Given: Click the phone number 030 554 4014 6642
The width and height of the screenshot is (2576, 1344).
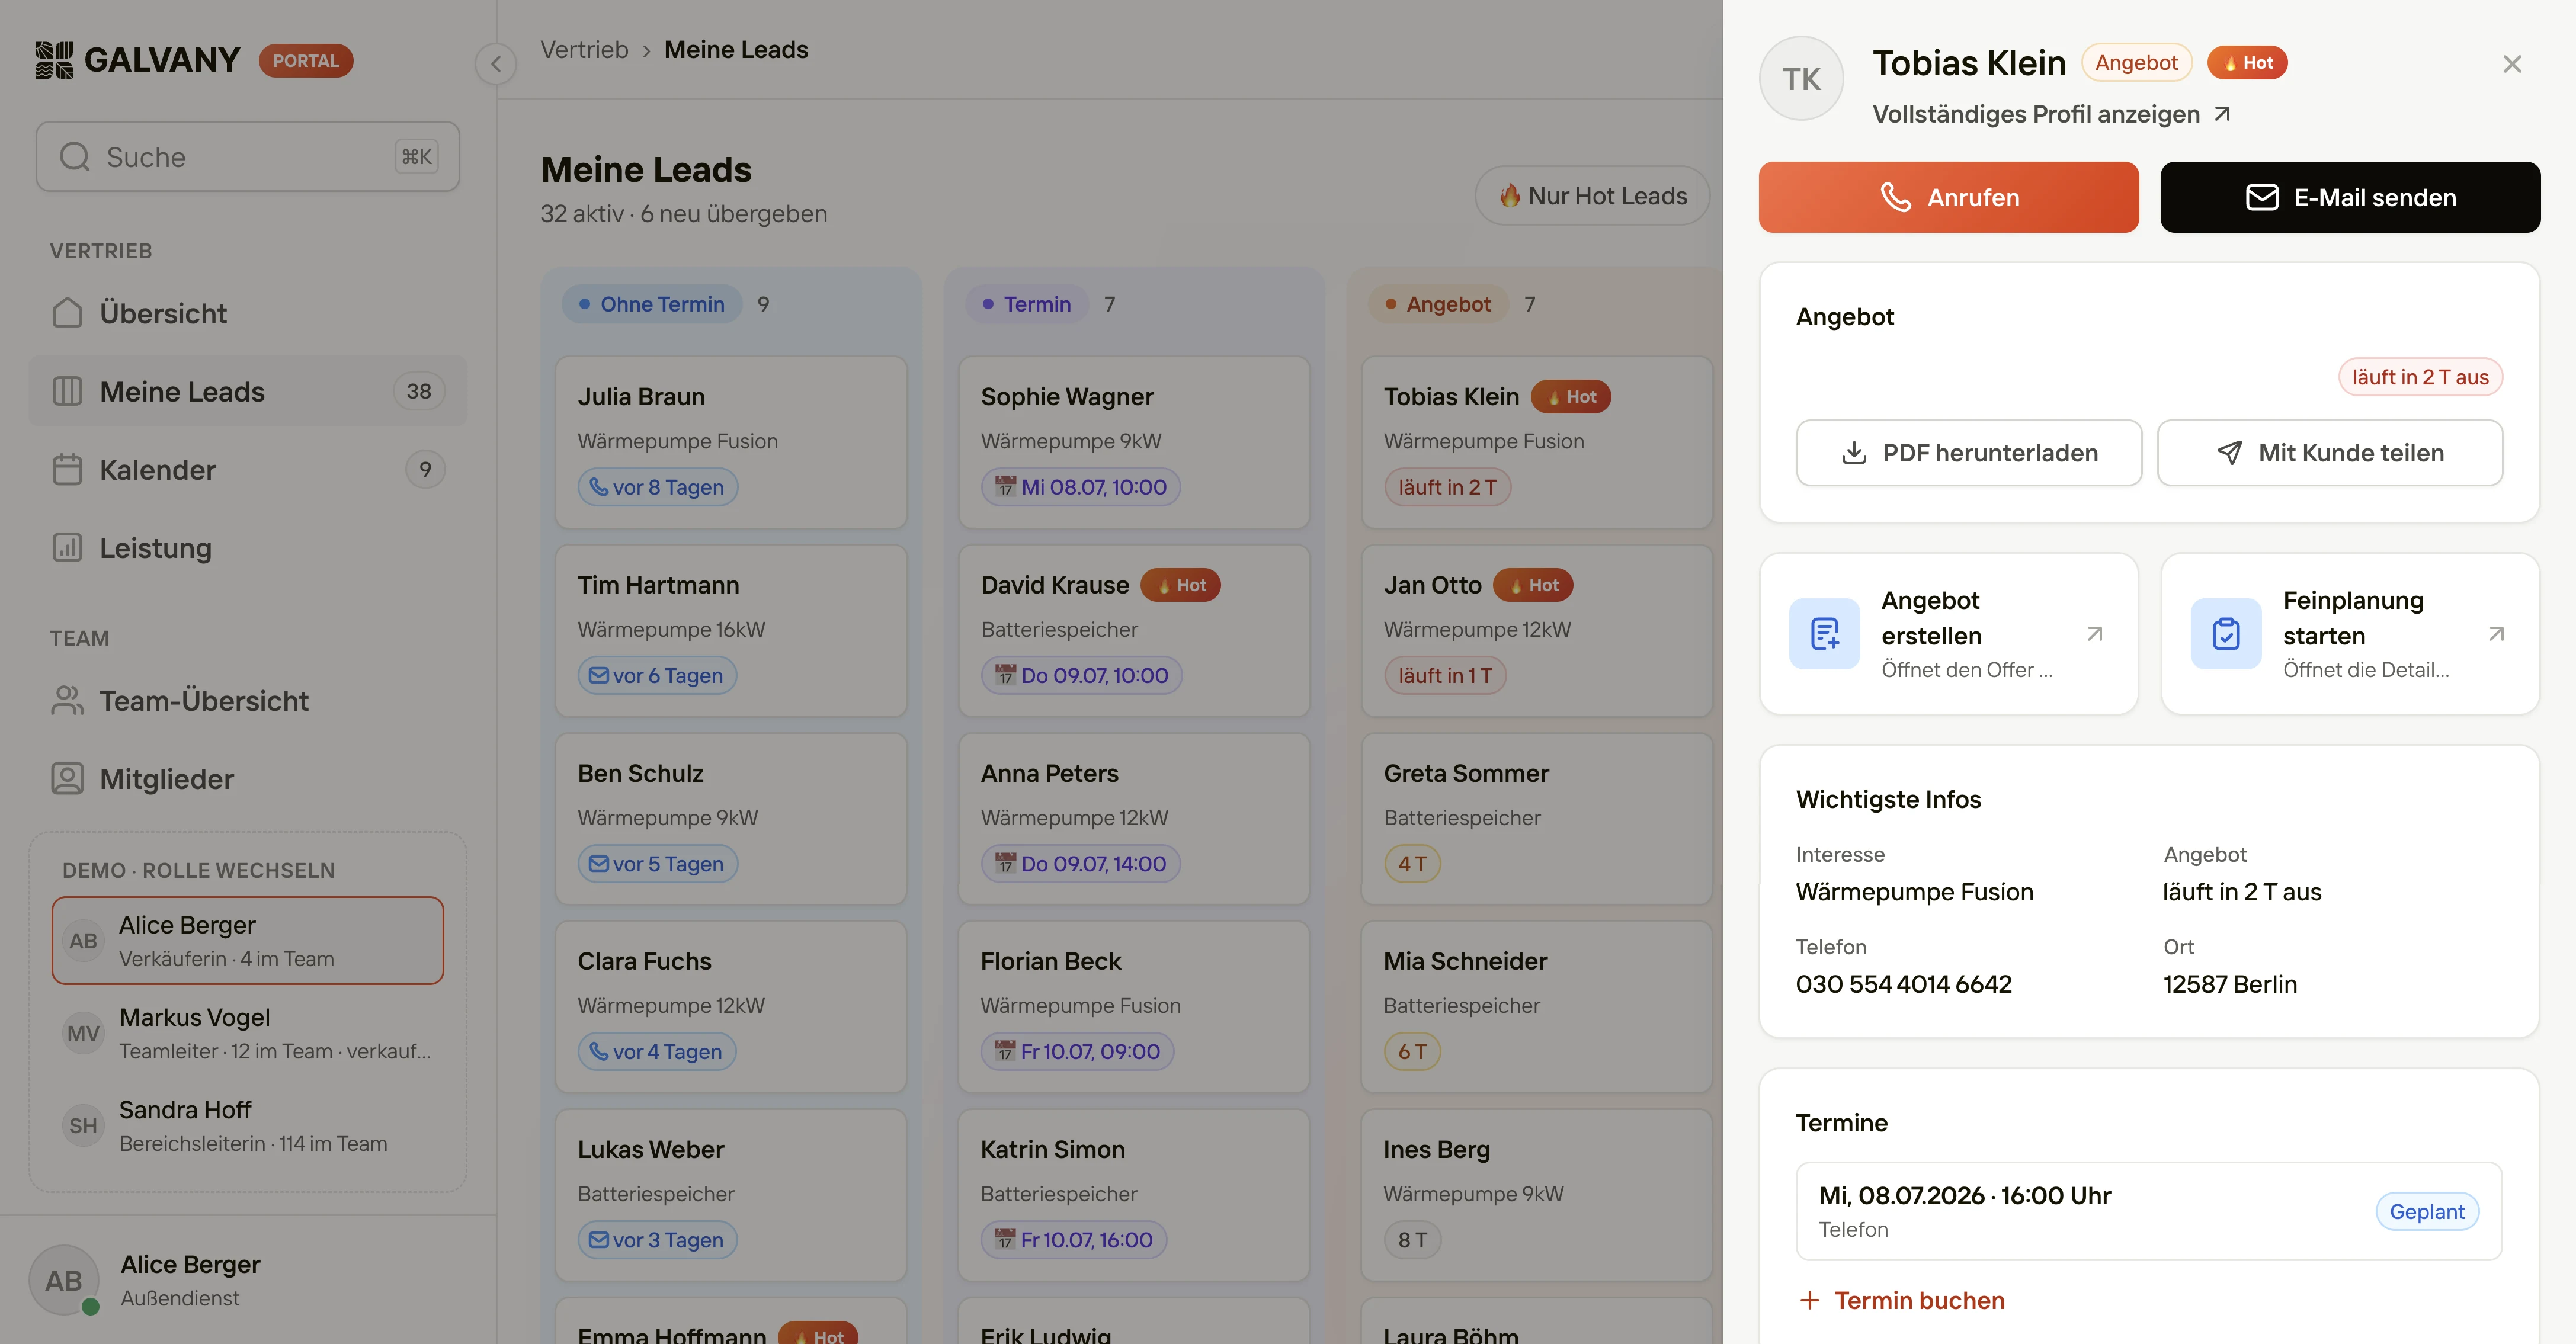Looking at the screenshot, I should tap(1903, 984).
